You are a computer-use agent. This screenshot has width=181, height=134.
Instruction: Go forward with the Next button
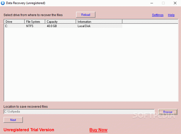click(13, 120)
